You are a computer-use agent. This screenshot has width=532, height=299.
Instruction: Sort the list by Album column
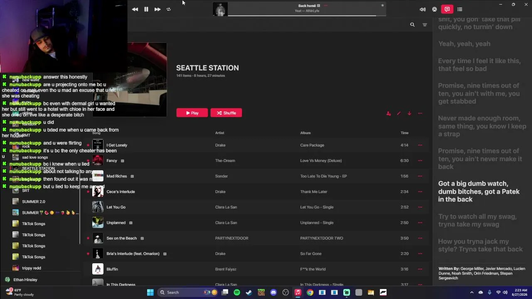click(305, 133)
